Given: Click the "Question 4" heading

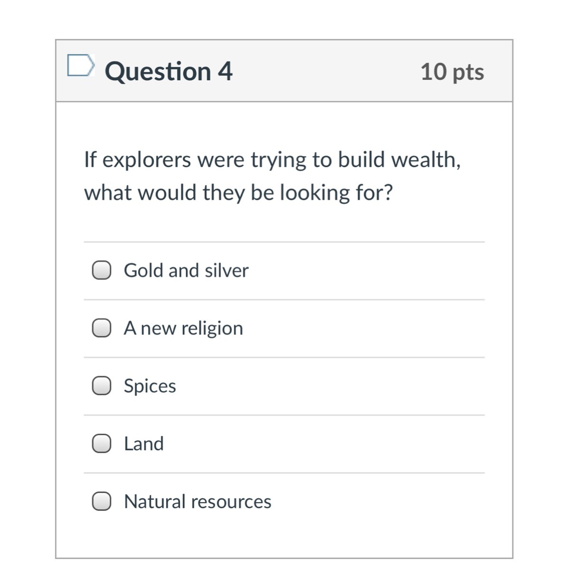Looking at the screenshot, I should 169,72.
